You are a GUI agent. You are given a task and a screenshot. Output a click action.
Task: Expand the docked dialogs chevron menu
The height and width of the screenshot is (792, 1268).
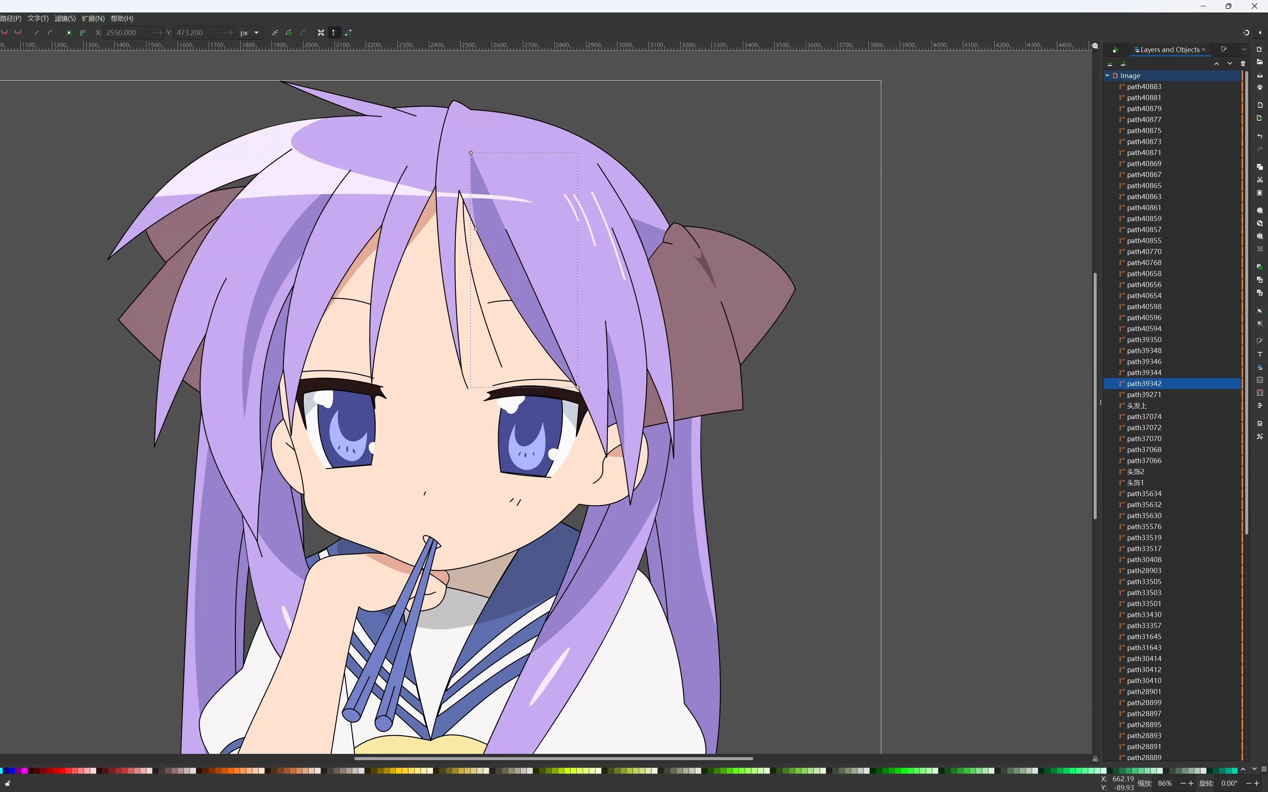coord(1244,49)
